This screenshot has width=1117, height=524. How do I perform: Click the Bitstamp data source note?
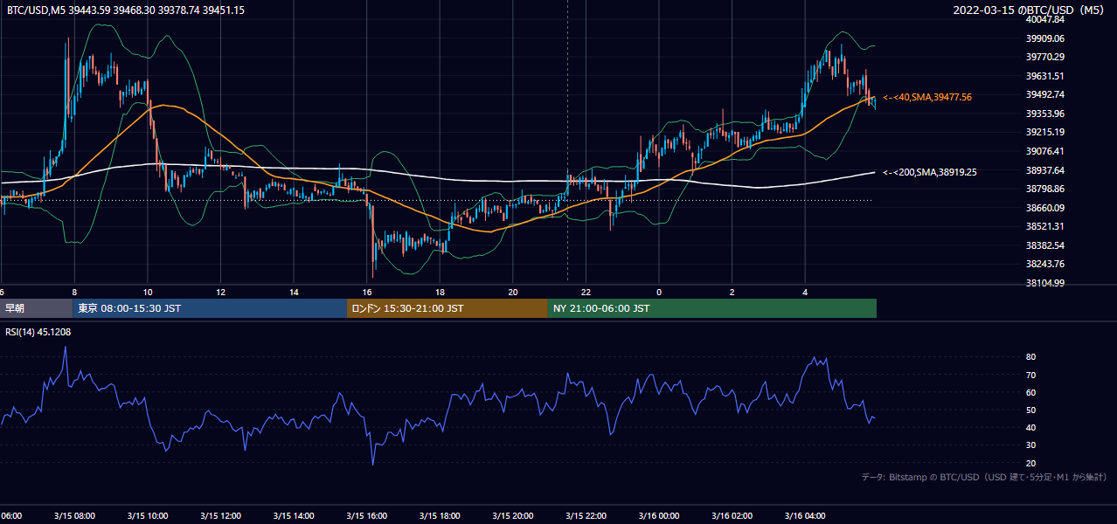[984, 477]
